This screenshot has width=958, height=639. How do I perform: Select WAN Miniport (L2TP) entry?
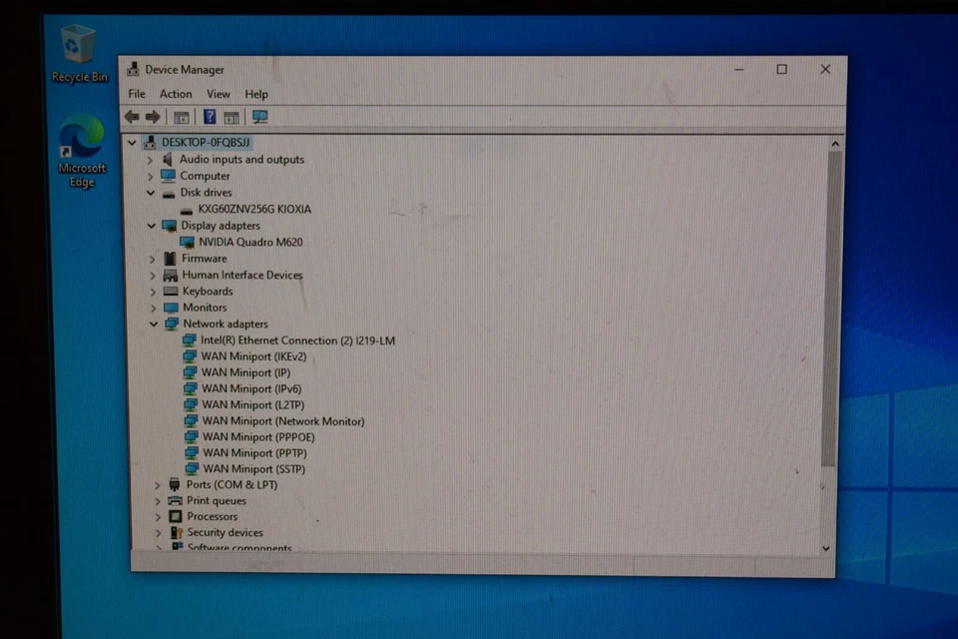click(x=252, y=404)
